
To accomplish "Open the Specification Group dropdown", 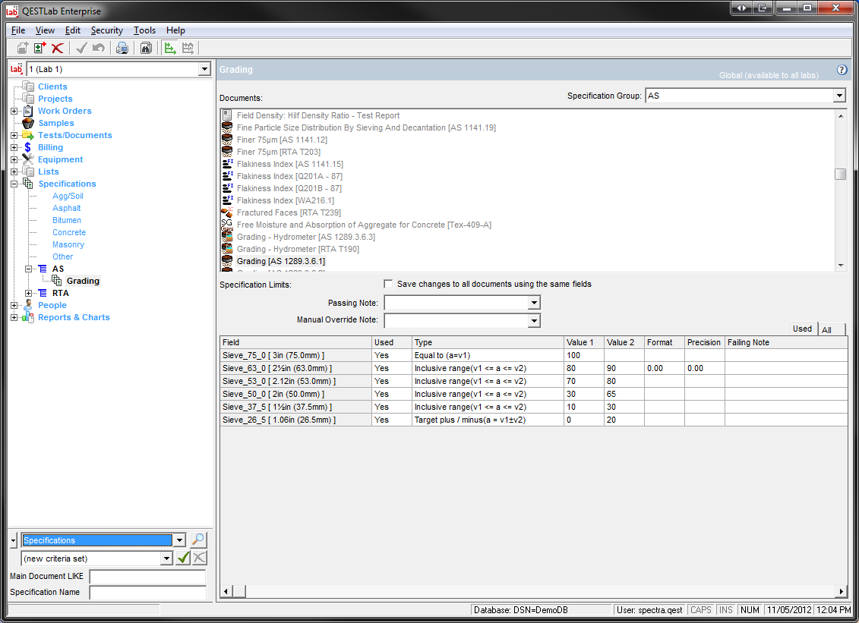I will tap(838, 96).
